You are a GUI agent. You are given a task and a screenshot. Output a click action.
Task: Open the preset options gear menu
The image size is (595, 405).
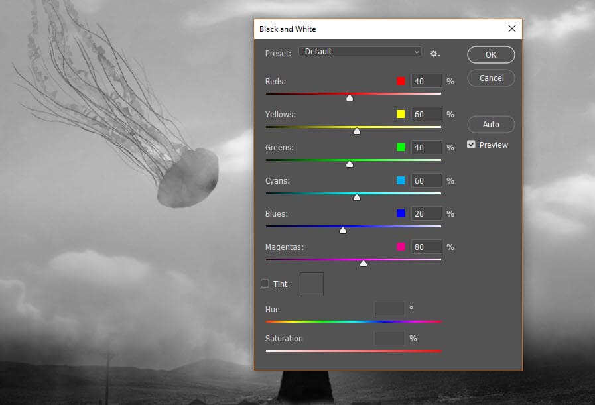pos(435,54)
